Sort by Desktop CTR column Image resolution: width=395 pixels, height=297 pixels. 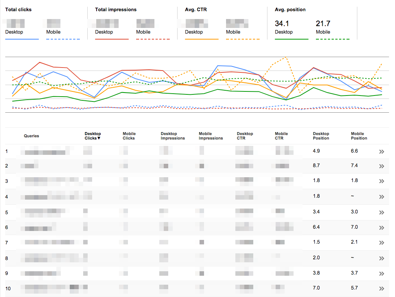245,136
